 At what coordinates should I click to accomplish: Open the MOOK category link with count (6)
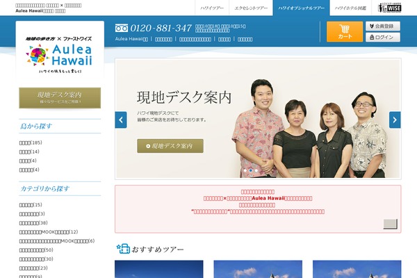pos(57,240)
